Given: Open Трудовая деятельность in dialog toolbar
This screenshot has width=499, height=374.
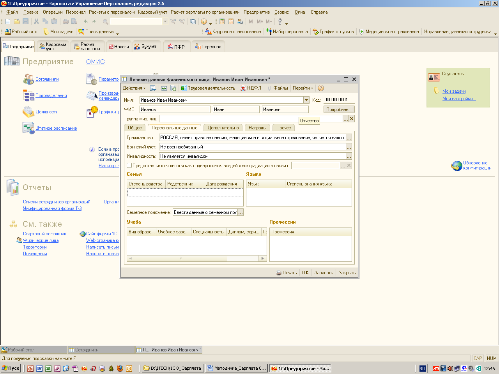Looking at the screenshot, I should point(208,88).
